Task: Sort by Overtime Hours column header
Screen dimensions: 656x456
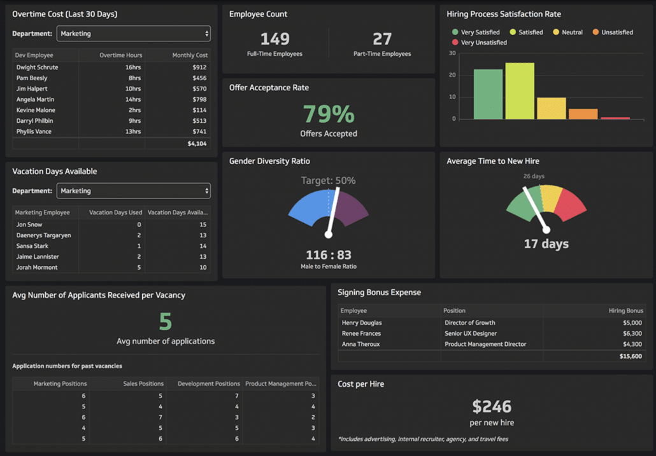Action: [x=120, y=55]
